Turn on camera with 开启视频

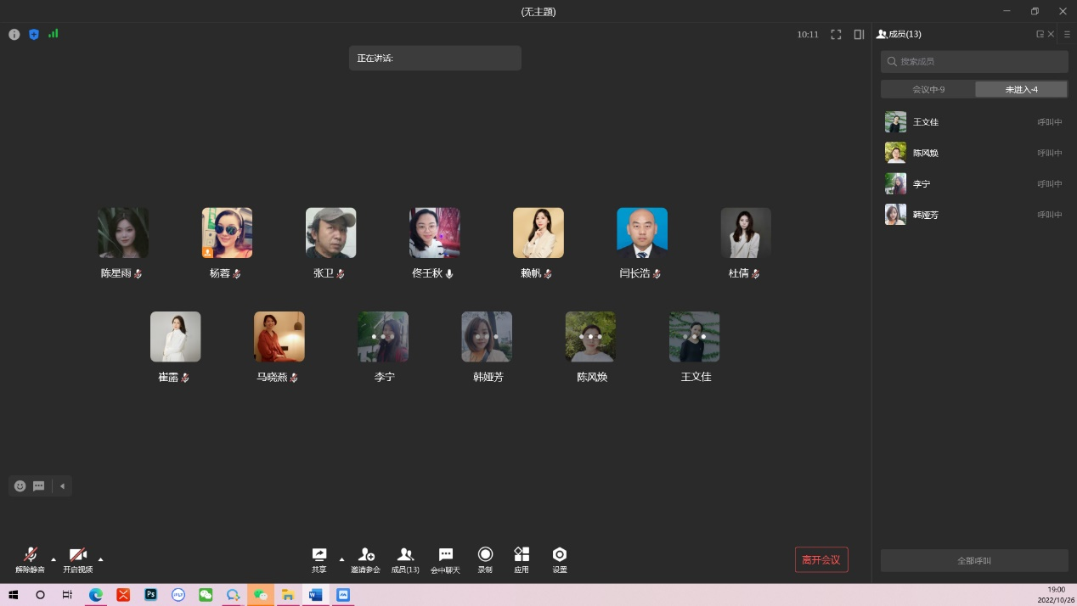tap(78, 555)
